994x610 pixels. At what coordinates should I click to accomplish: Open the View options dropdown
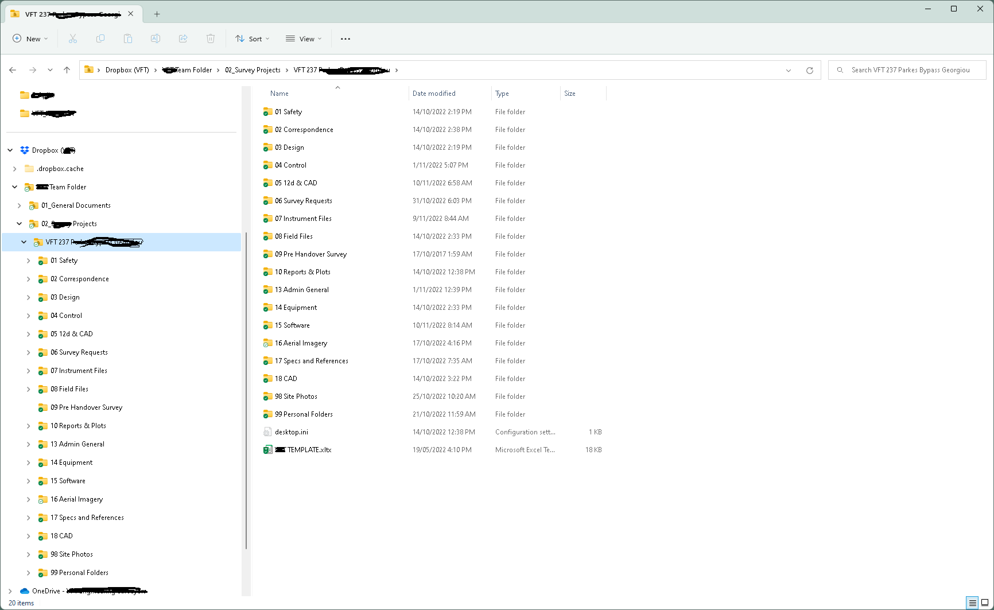[304, 38]
